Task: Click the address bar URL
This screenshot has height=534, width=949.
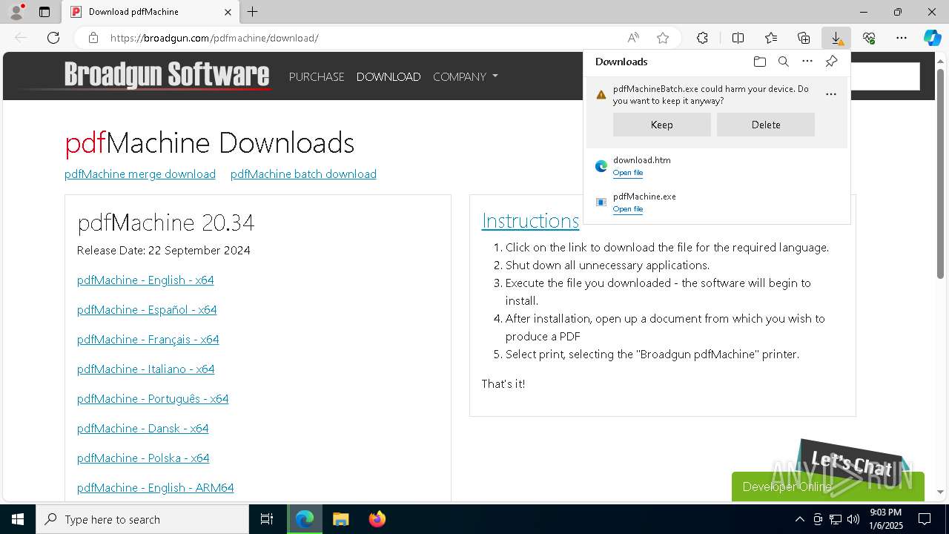Action: tap(214, 38)
